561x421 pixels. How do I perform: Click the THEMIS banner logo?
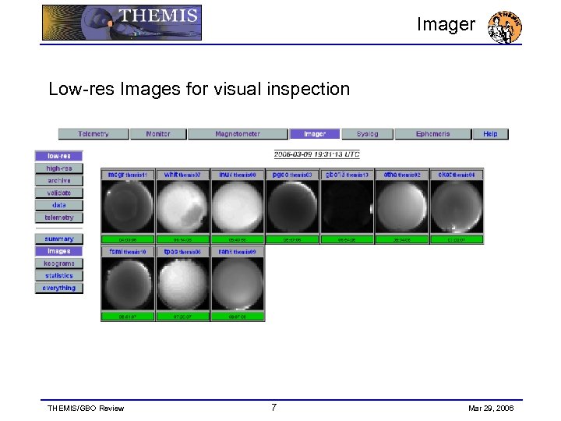[122, 23]
